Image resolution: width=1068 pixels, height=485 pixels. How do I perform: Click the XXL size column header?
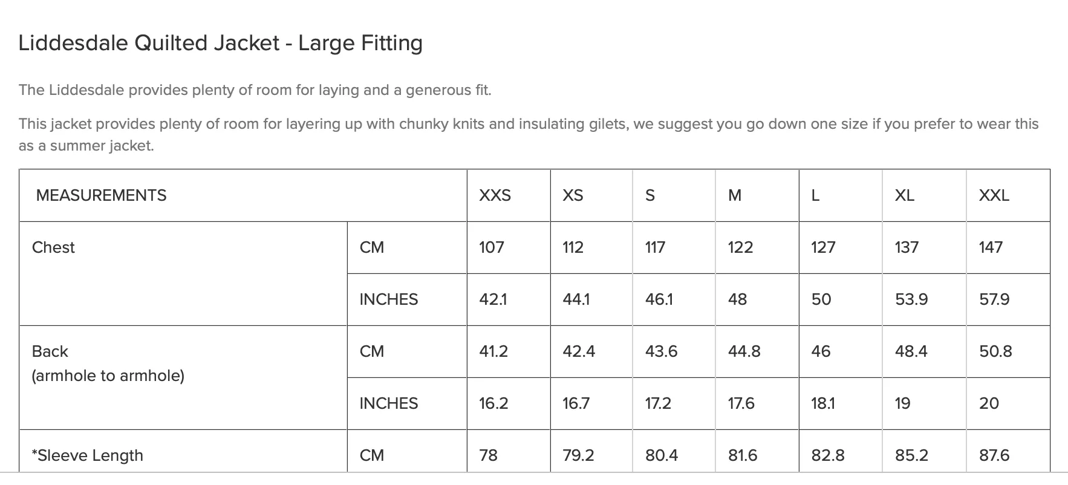pos(1008,195)
